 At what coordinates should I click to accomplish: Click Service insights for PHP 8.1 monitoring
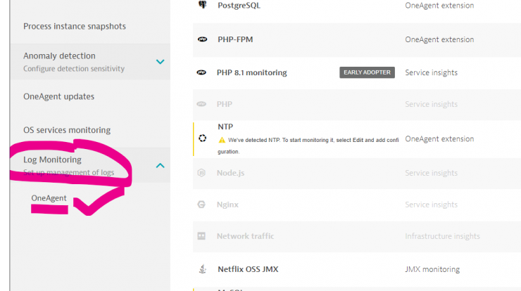point(431,72)
